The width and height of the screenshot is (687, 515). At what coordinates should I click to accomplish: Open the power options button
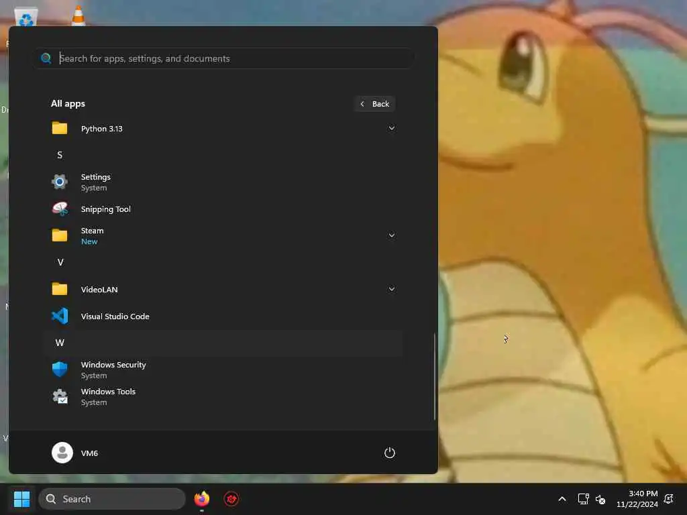click(x=390, y=453)
